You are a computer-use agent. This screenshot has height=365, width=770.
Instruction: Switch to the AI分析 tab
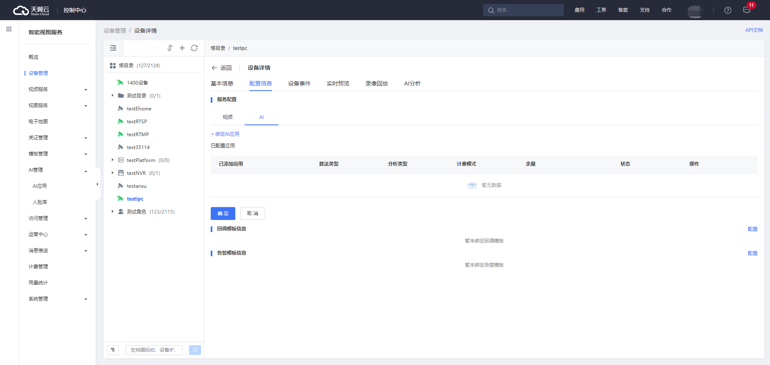412,83
